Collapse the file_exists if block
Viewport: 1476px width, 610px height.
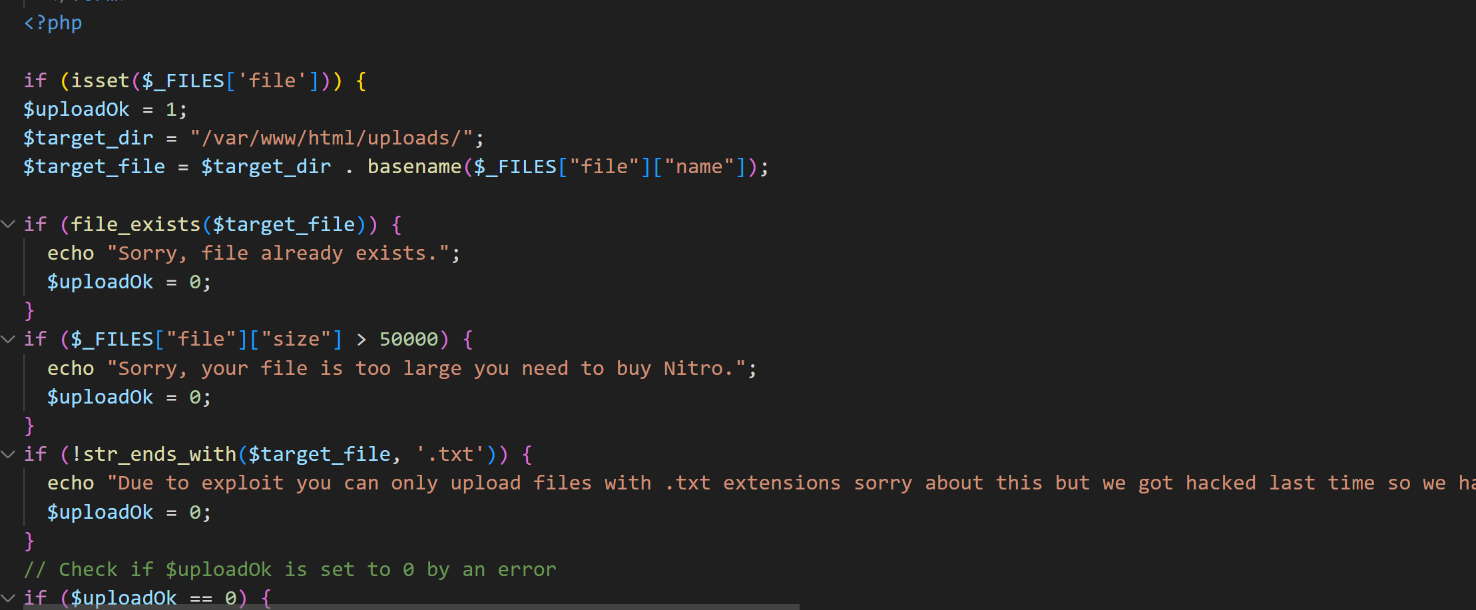[9, 224]
